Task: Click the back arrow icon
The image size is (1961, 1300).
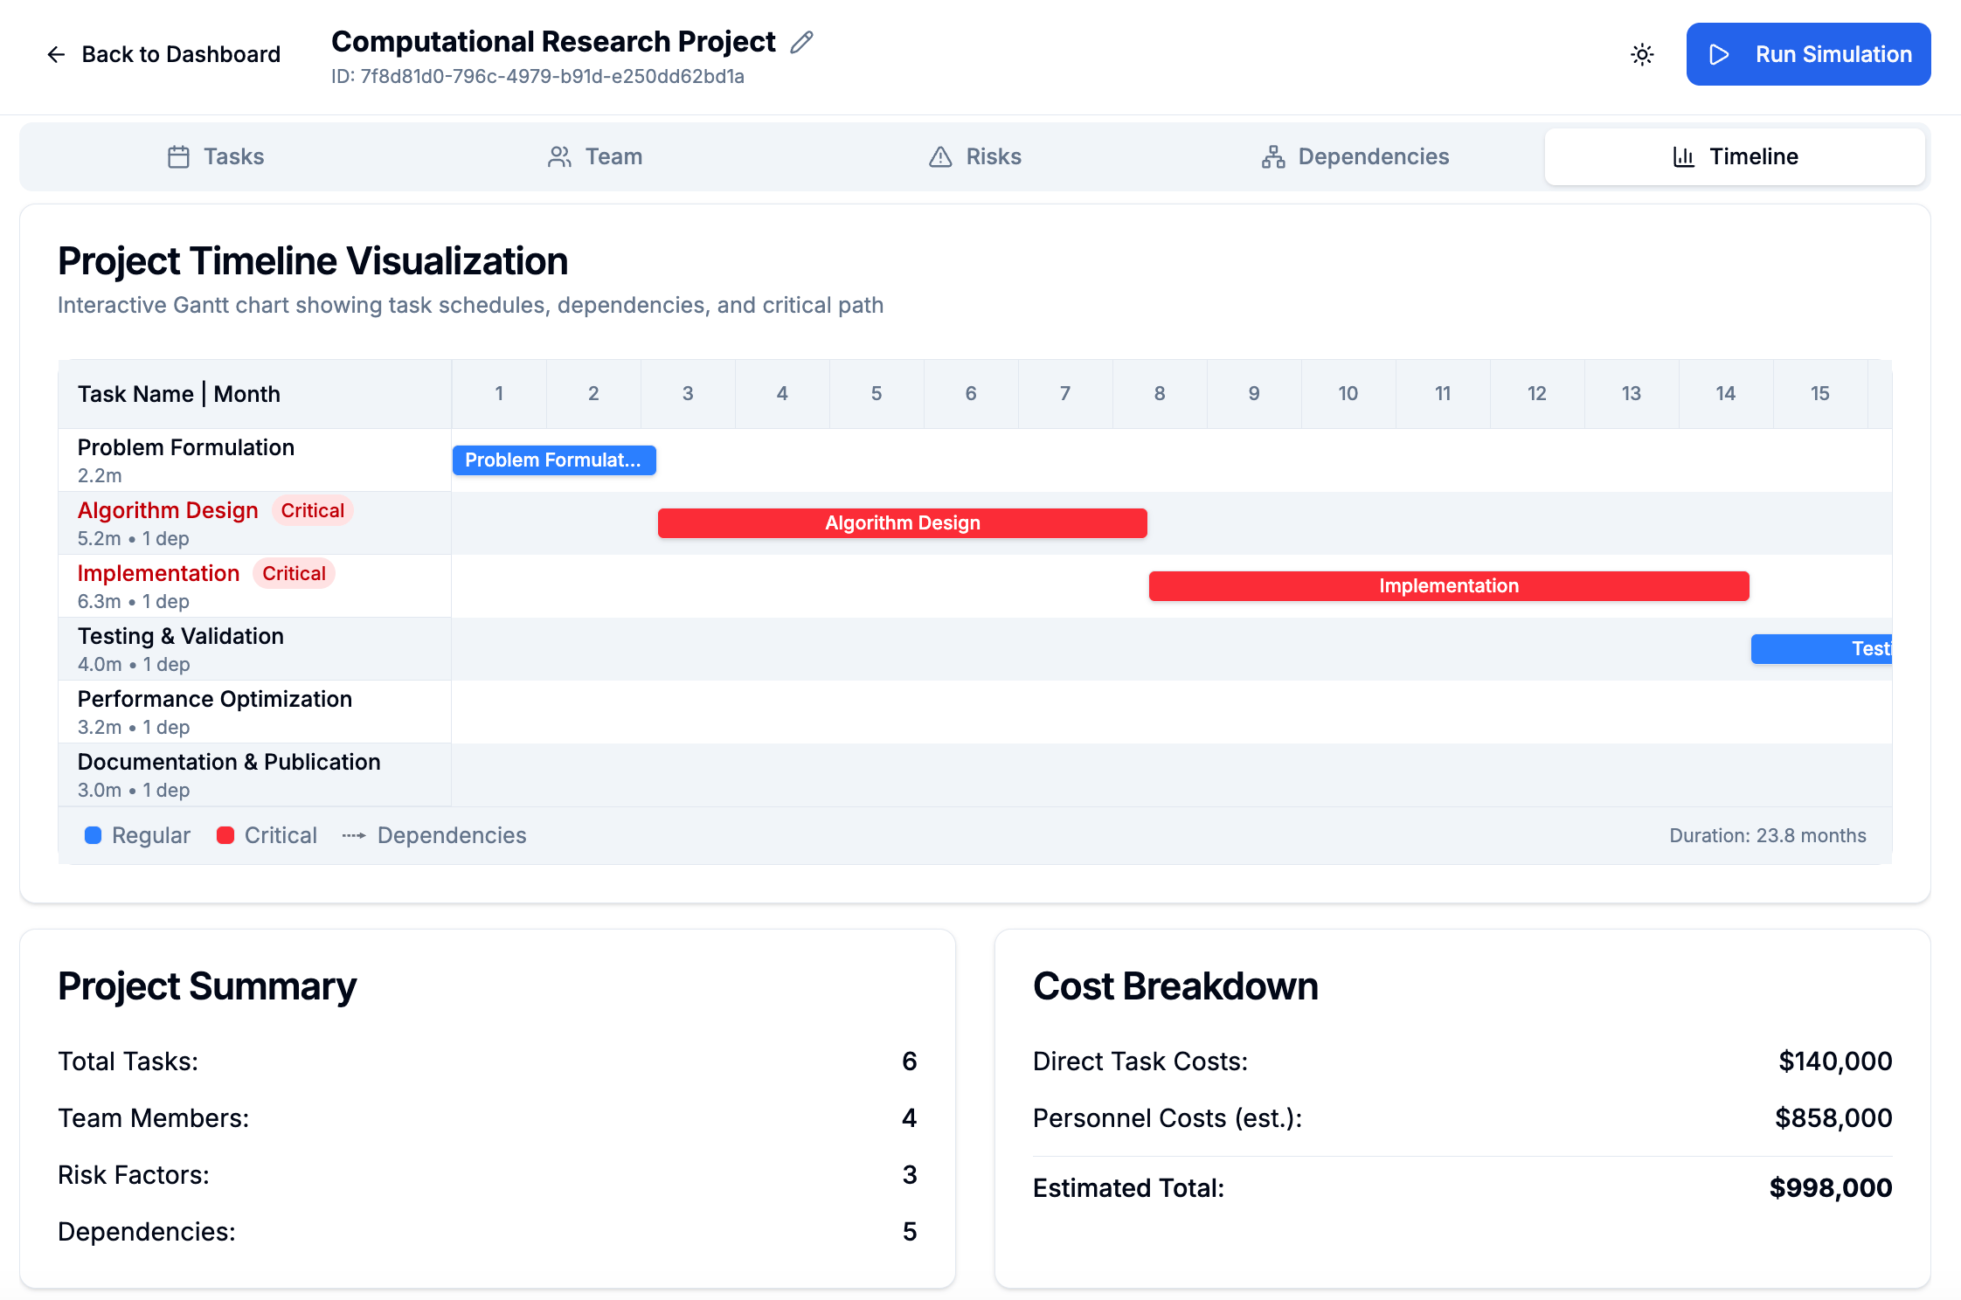Action: [x=56, y=54]
